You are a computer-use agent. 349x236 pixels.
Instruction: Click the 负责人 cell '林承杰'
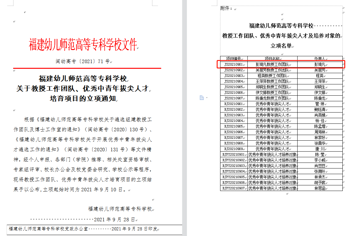(x=320, y=177)
